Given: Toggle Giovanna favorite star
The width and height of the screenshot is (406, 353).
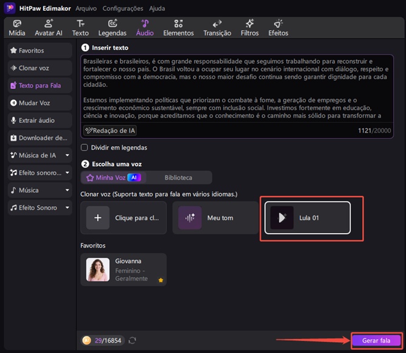Looking at the screenshot, I should pos(161,280).
